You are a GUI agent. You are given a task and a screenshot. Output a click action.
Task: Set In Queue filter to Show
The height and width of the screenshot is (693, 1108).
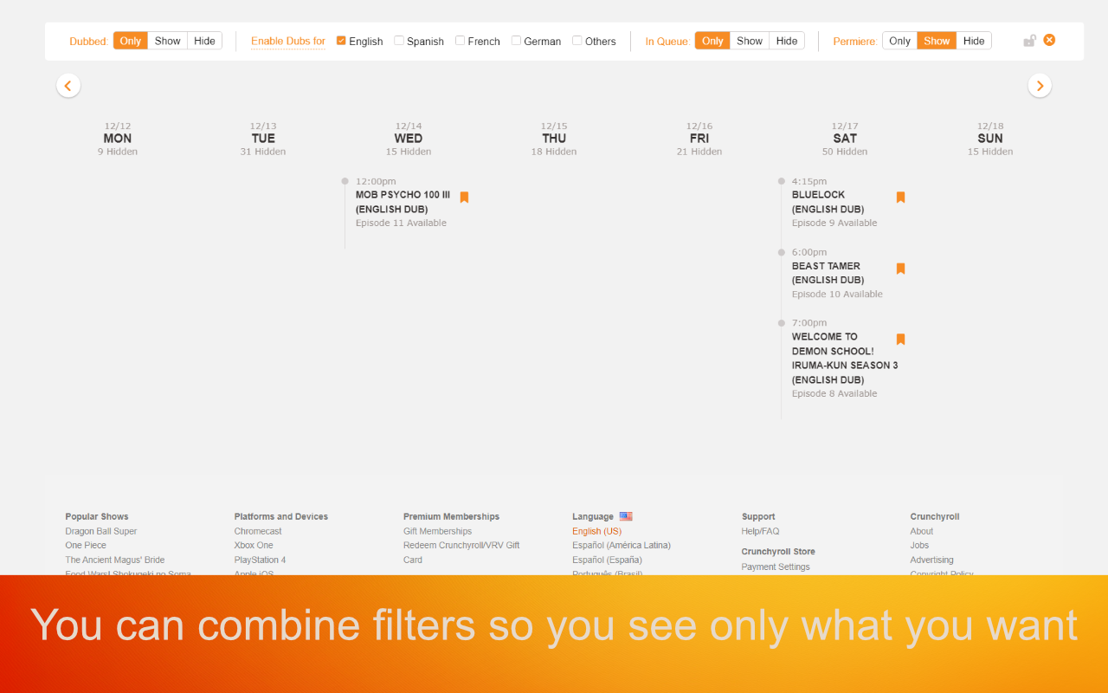[749, 40]
